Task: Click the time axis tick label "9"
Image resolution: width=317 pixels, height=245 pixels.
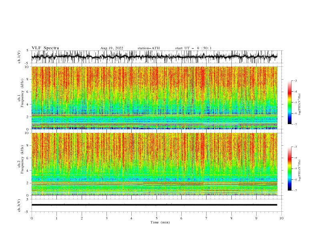Action: click(x=256, y=218)
